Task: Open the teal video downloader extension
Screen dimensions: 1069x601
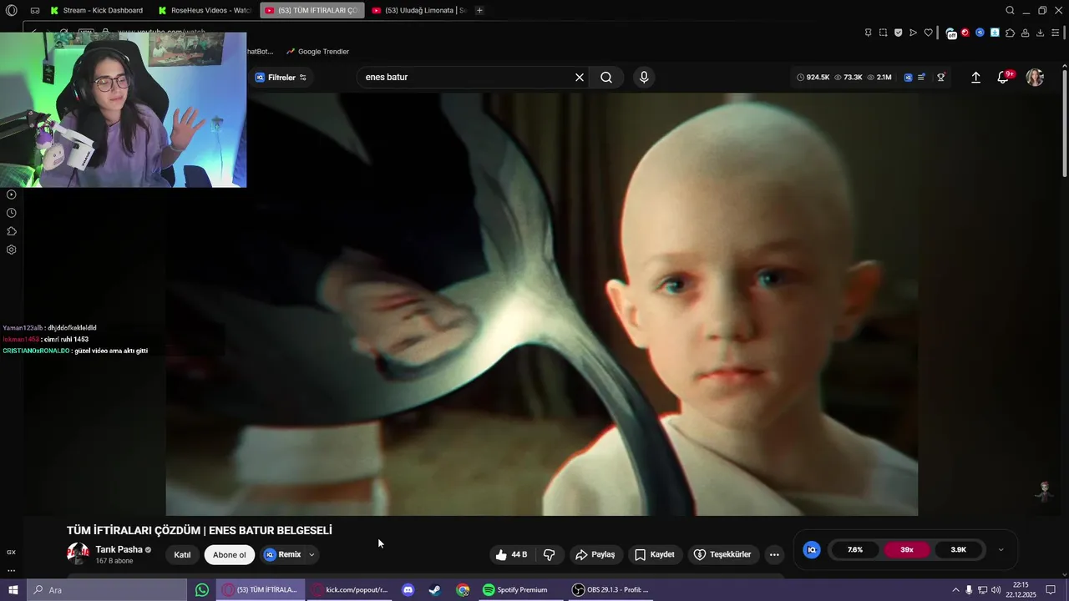Action: [x=996, y=33]
